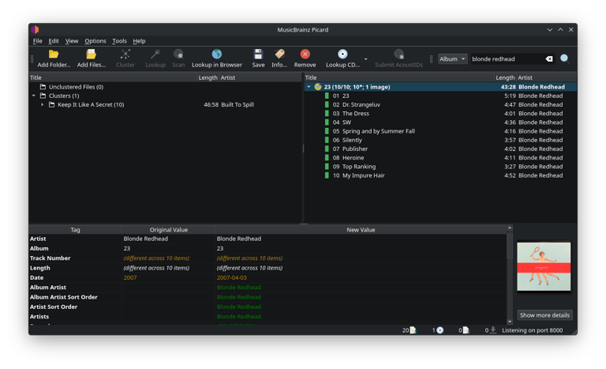The height and width of the screenshot is (369, 606).
Task: Click the metadata panel down scroll arrow
Action: pos(510,322)
